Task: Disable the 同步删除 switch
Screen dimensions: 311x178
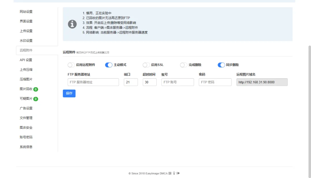Action: [x=221, y=65]
